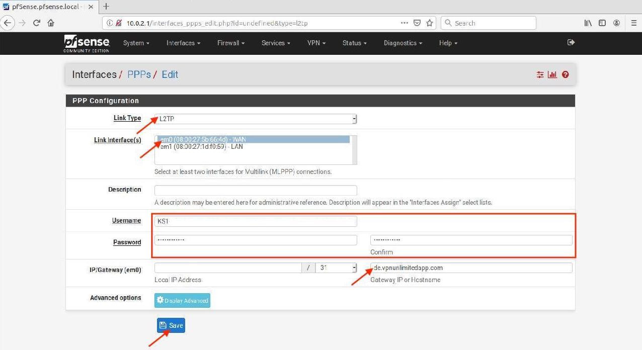The height and width of the screenshot is (350, 642).
Task: Open the browser sidebar icon
Action: tap(602, 23)
